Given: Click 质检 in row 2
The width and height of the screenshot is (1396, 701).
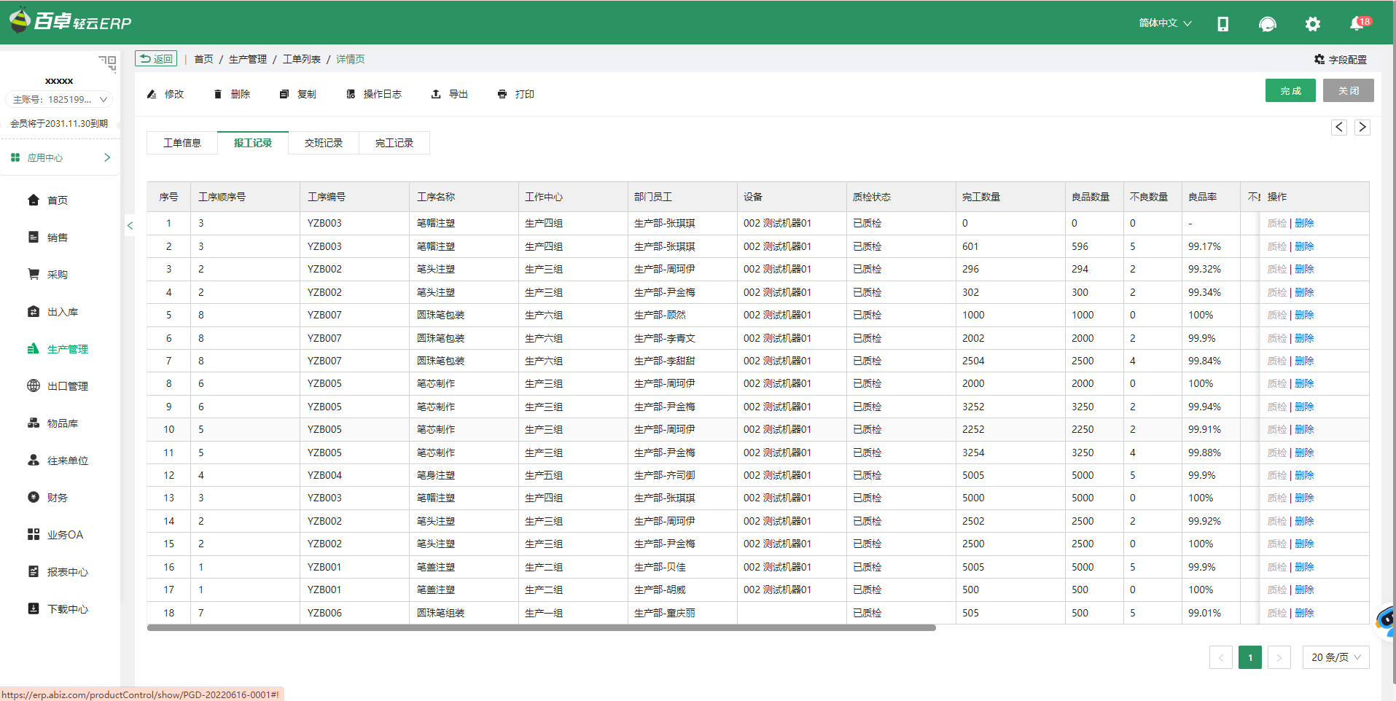Looking at the screenshot, I should pos(1277,246).
